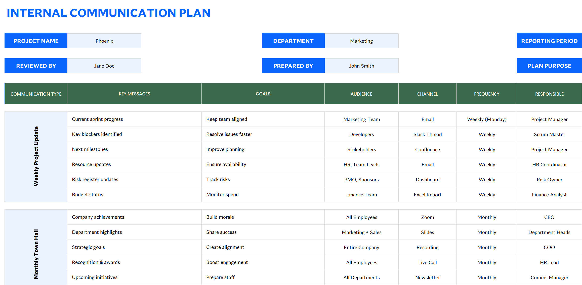Click the REPORTING PERIOD label
Viewport: 582px width, 285px height.
click(x=549, y=41)
